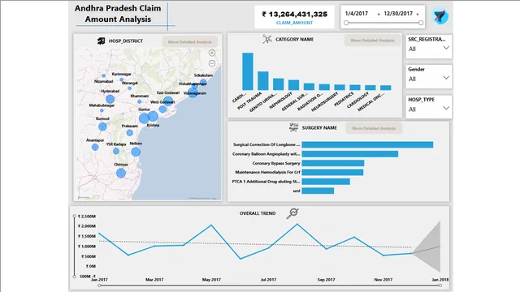The height and width of the screenshot is (292, 520).
Task: Zoom out on the map with minus
Action: (x=212, y=63)
